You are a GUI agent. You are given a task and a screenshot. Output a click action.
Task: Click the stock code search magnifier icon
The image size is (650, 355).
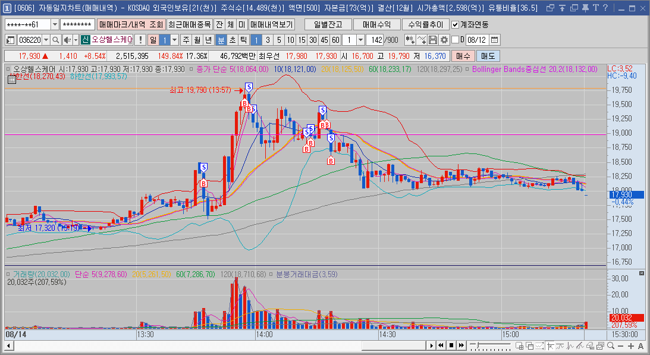click(56, 40)
